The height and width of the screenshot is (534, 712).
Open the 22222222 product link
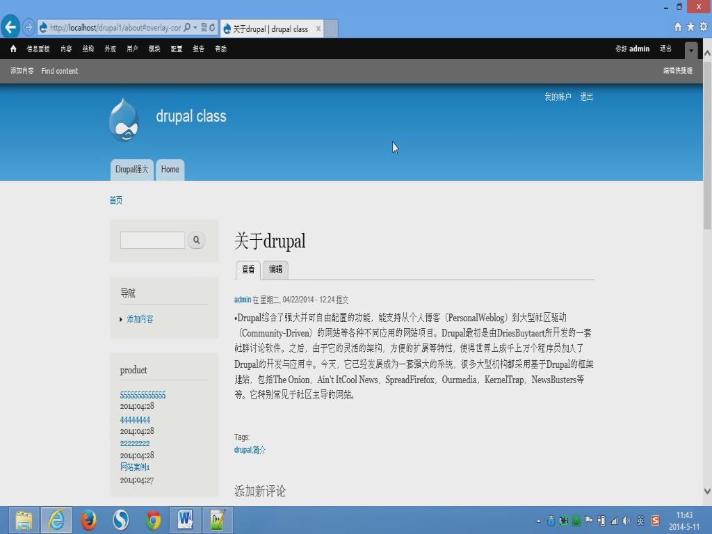coord(135,443)
